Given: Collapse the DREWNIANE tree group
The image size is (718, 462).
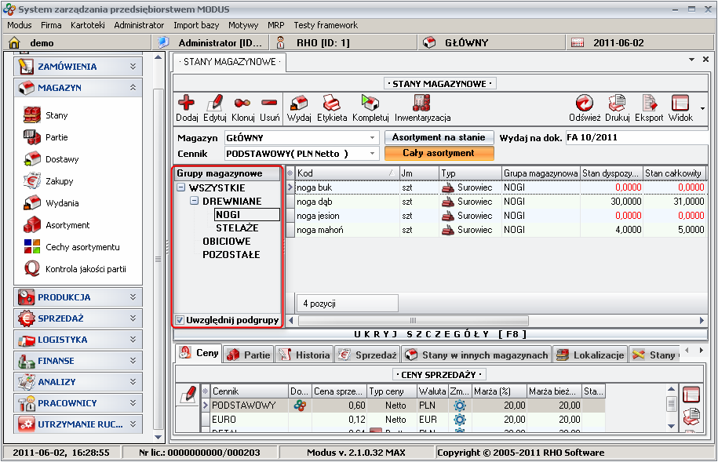Looking at the screenshot, I should click(x=195, y=202).
